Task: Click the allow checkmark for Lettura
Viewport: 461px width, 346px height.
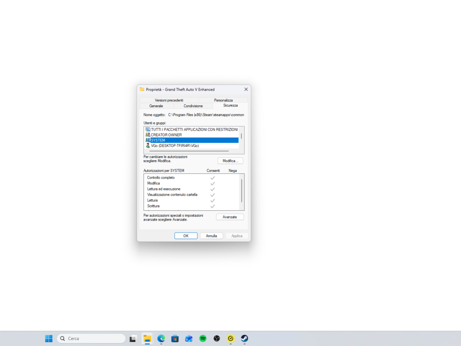Action: click(213, 200)
